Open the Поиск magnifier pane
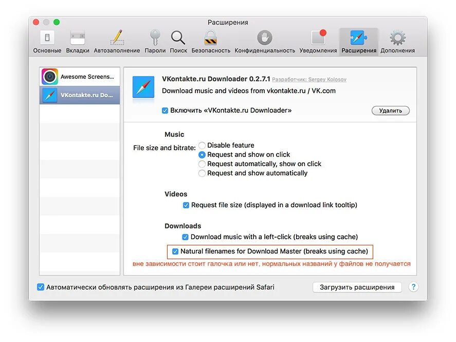Screen dimensions: 456x342 (178, 42)
